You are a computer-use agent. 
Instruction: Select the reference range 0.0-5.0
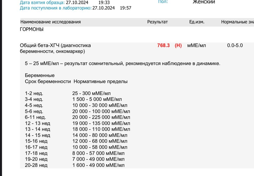(x=235, y=45)
